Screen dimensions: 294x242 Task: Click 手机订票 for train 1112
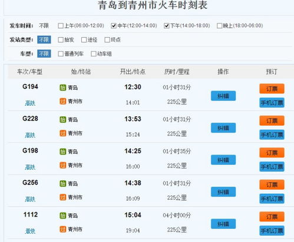(272, 231)
